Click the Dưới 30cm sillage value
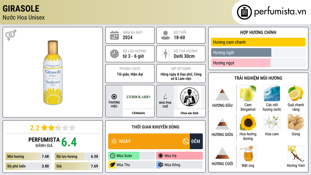The image size is (311, 175). (184, 56)
